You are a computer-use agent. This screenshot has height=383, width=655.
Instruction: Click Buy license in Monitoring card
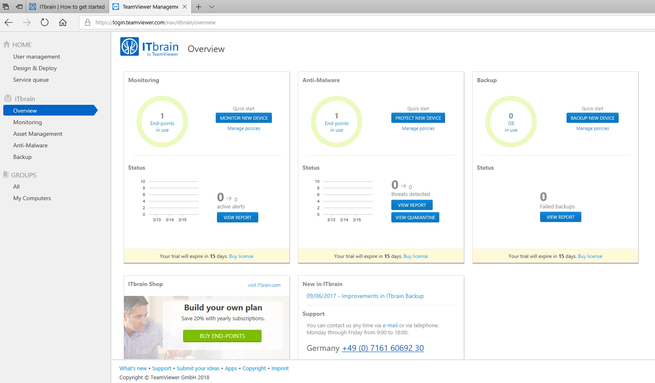241,256
